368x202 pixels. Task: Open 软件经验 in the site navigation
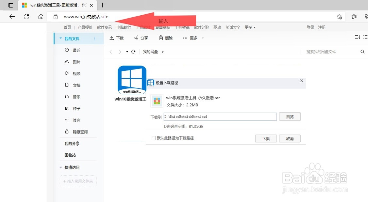coord(202,27)
